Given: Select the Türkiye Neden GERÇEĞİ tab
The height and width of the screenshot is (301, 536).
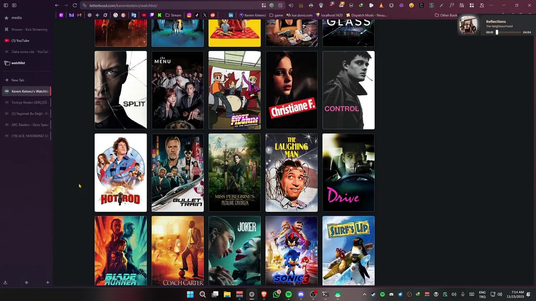Looking at the screenshot, I should click(26, 102).
